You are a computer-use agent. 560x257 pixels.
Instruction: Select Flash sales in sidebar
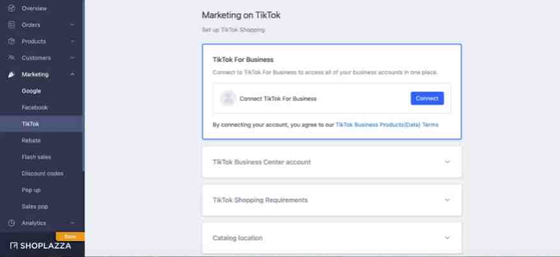coord(36,157)
